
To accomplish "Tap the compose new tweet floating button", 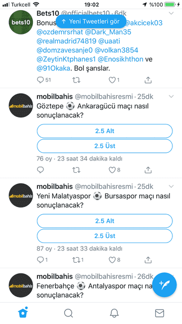I will (x=164, y=285).
